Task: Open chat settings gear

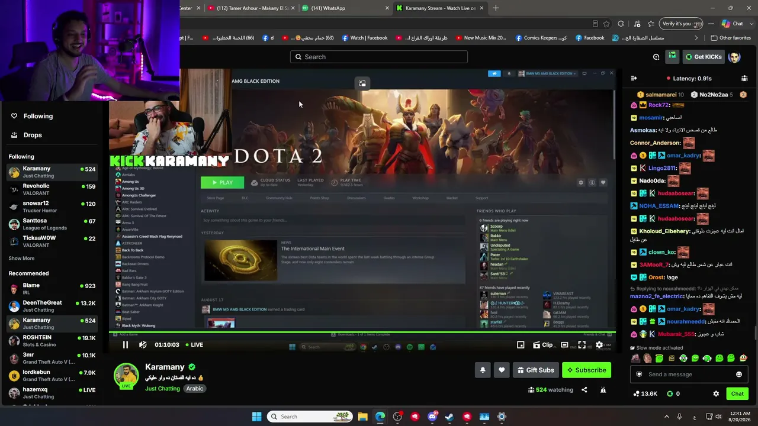Action: pyautogui.click(x=716, y=393)
